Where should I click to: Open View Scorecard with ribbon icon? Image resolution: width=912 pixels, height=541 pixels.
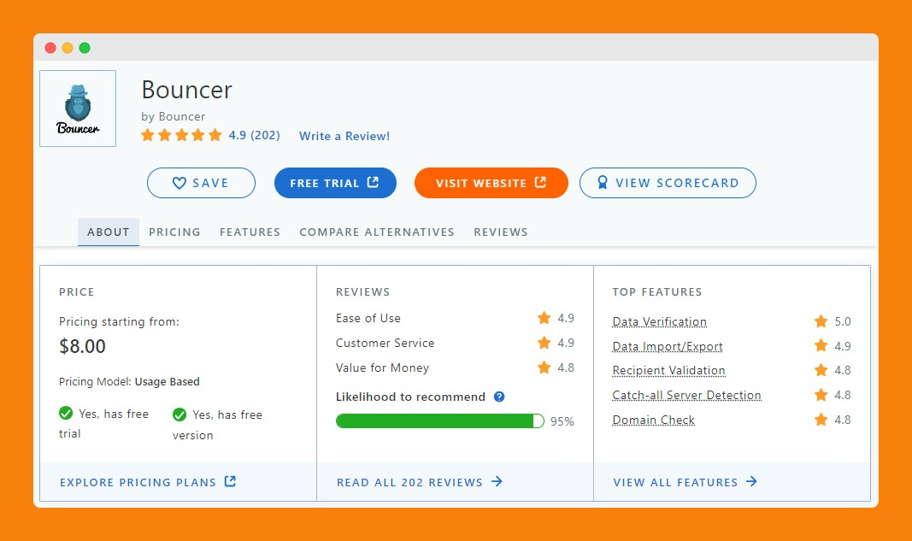pos(668,183)
